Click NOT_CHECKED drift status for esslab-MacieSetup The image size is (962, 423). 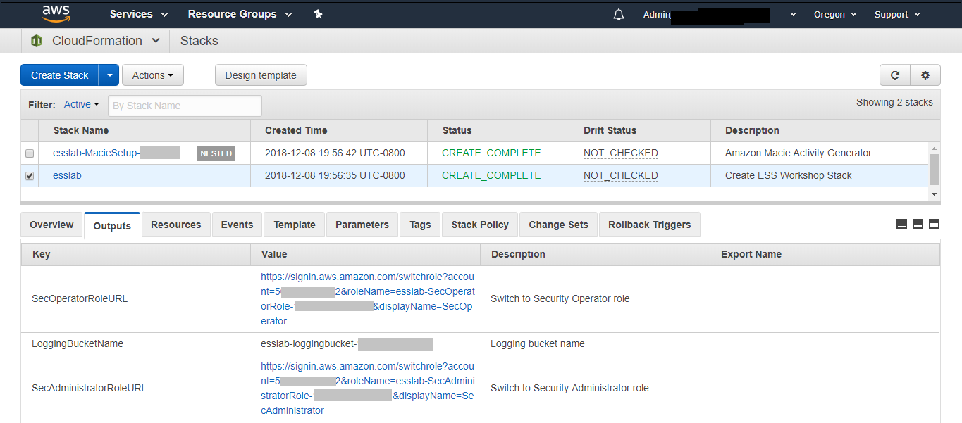(620, 153)
